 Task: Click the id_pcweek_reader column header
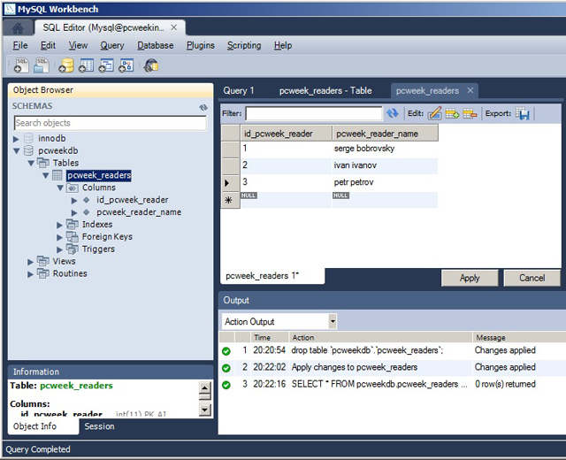tap(286, 134)
